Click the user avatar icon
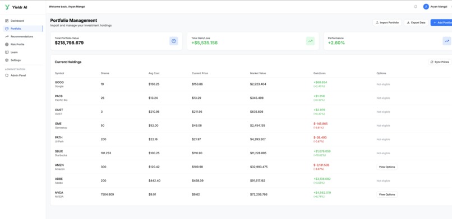 point(426,7)
